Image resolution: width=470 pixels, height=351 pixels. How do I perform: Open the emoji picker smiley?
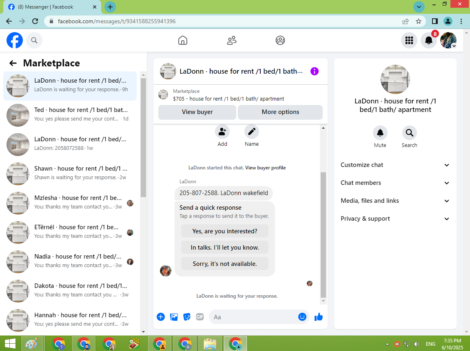click(x=302, y=317)
